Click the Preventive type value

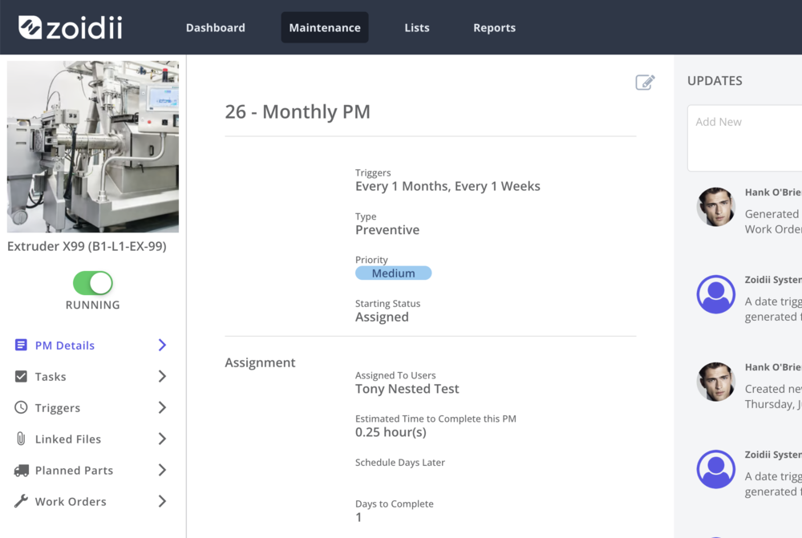[387, 230]
